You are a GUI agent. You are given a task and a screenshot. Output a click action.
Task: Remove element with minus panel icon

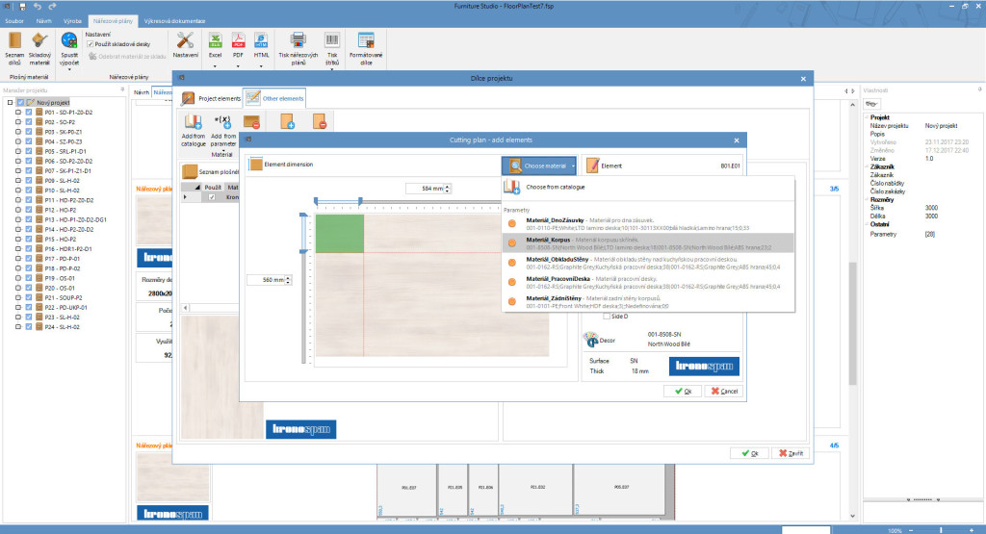pos(320,122)
